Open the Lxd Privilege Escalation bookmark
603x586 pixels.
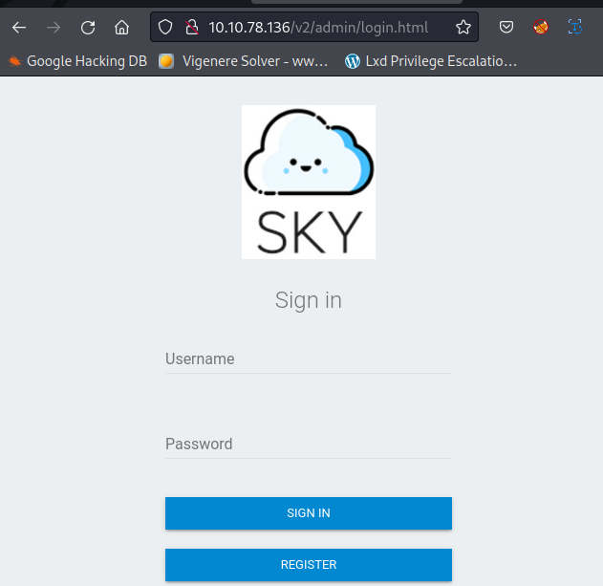pyautogui.click(x=431, y=61)
